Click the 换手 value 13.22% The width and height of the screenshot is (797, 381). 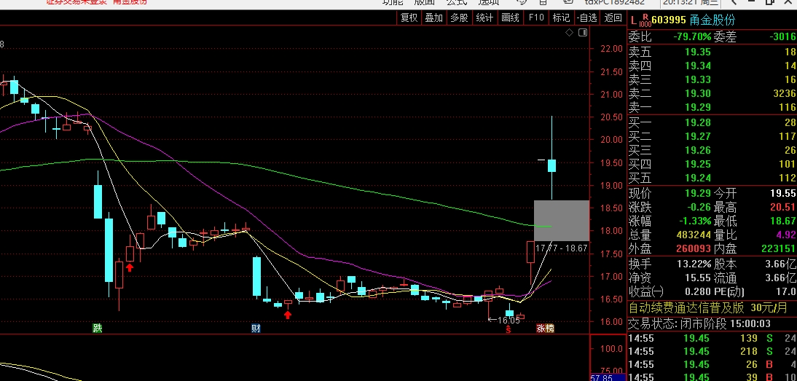coord(694,264)
